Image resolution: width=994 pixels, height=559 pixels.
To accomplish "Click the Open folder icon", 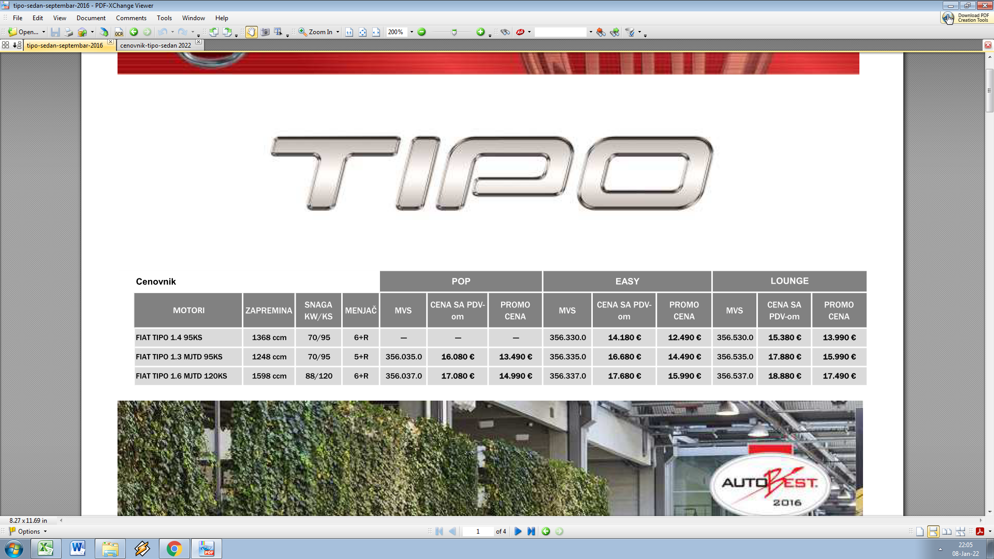I will tap(13, 32).
